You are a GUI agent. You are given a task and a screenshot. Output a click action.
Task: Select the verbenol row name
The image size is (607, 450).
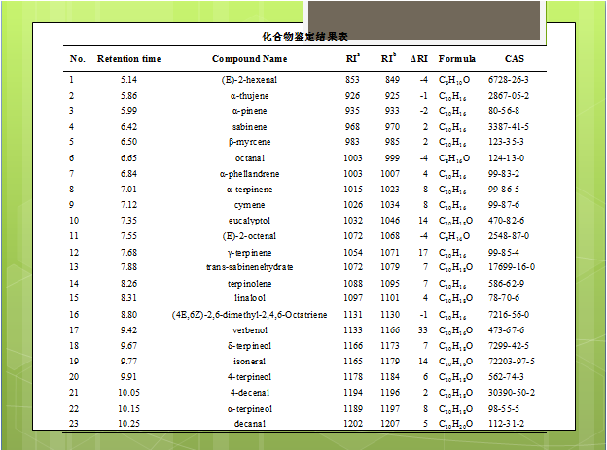pyautogui.click(x=249, y=330)
